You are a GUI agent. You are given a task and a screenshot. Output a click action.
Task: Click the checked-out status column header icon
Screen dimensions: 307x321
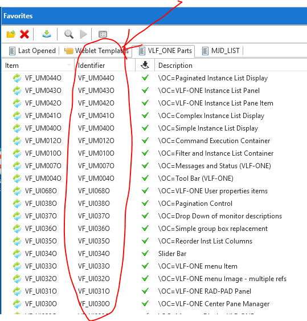145,65
